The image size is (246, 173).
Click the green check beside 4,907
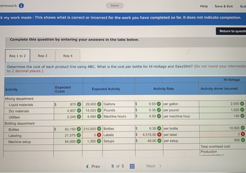[x=79, y=110]
